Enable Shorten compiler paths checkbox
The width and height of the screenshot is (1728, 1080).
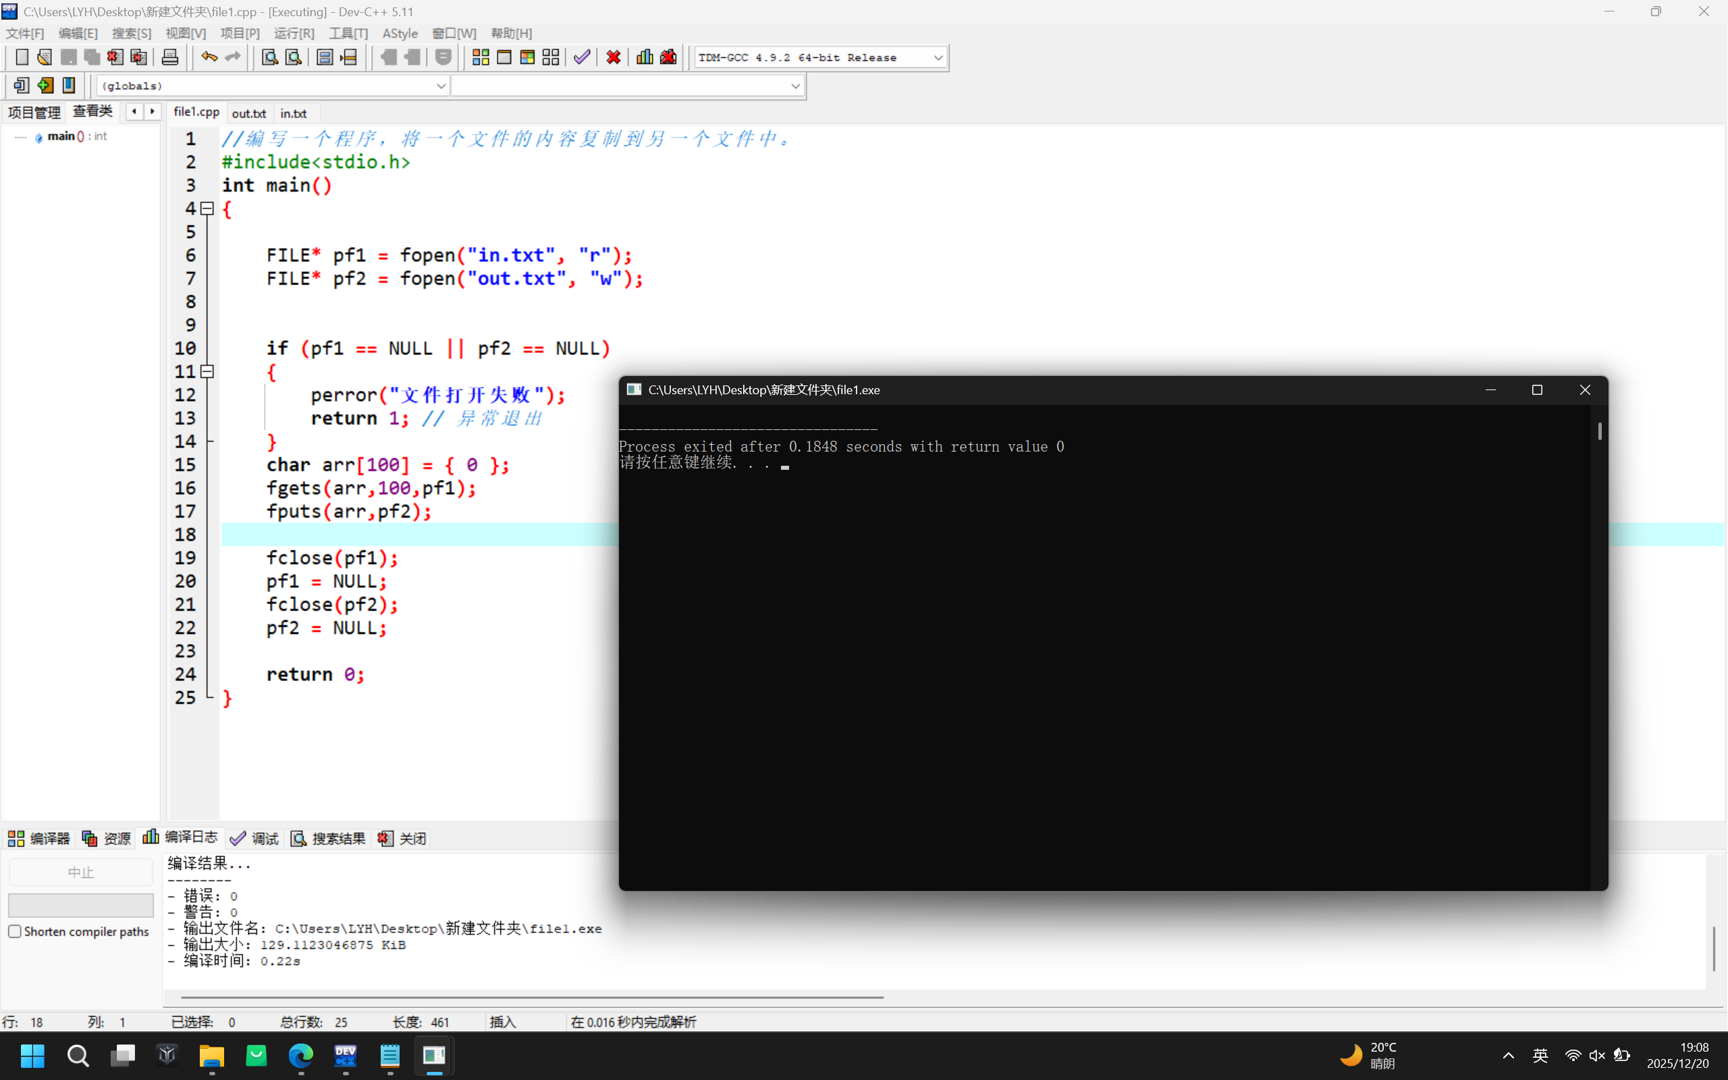coord(15,932)
